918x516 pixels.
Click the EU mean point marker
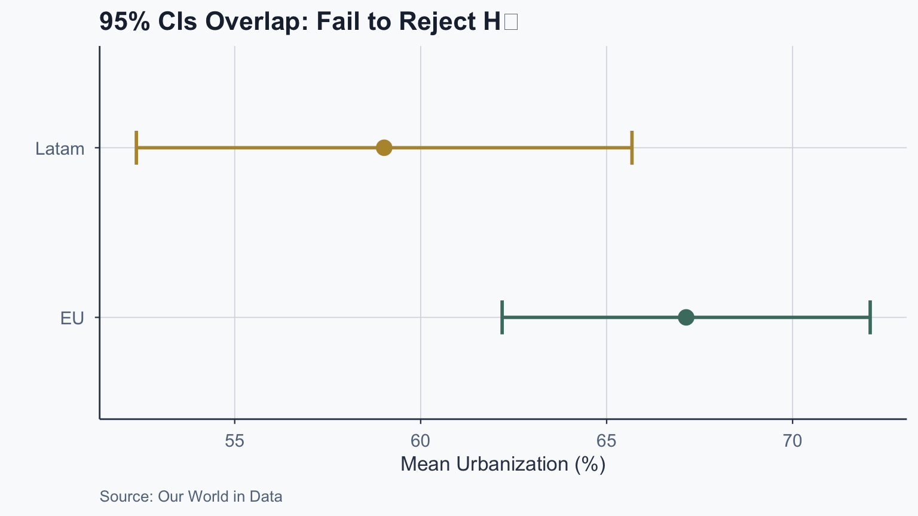point(686,317)
